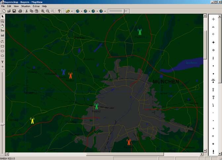
Task: Click the first globe toolbar icon
Action: tap(78, 11)
